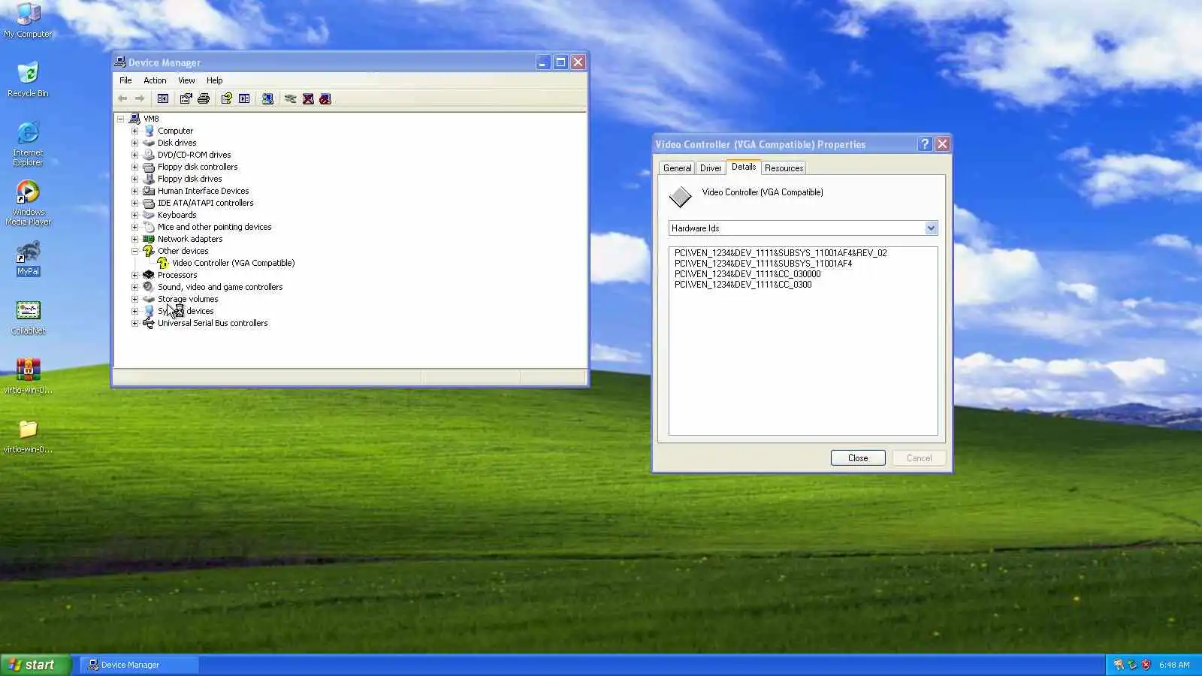Open the File menu
The image size is (1202, 676).
click(125, 80)
